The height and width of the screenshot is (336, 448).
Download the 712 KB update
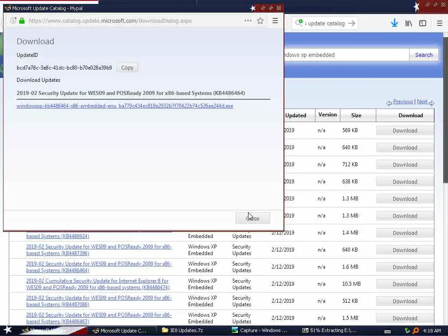(405, 165)
